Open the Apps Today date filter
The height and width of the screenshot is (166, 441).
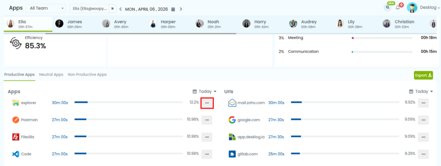(205, 92)
